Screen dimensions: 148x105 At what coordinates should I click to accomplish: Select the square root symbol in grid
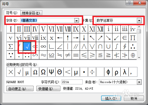click(x=27, y=46)
